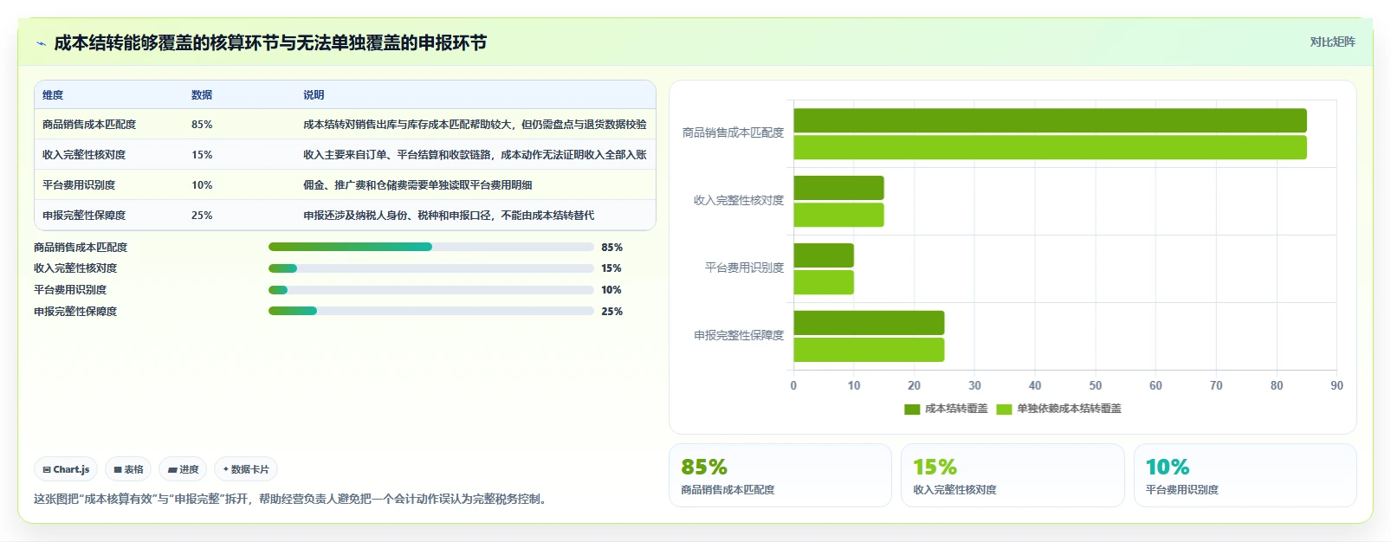
Task: Click the small icon beside the card title
Action: coord(41,43)
